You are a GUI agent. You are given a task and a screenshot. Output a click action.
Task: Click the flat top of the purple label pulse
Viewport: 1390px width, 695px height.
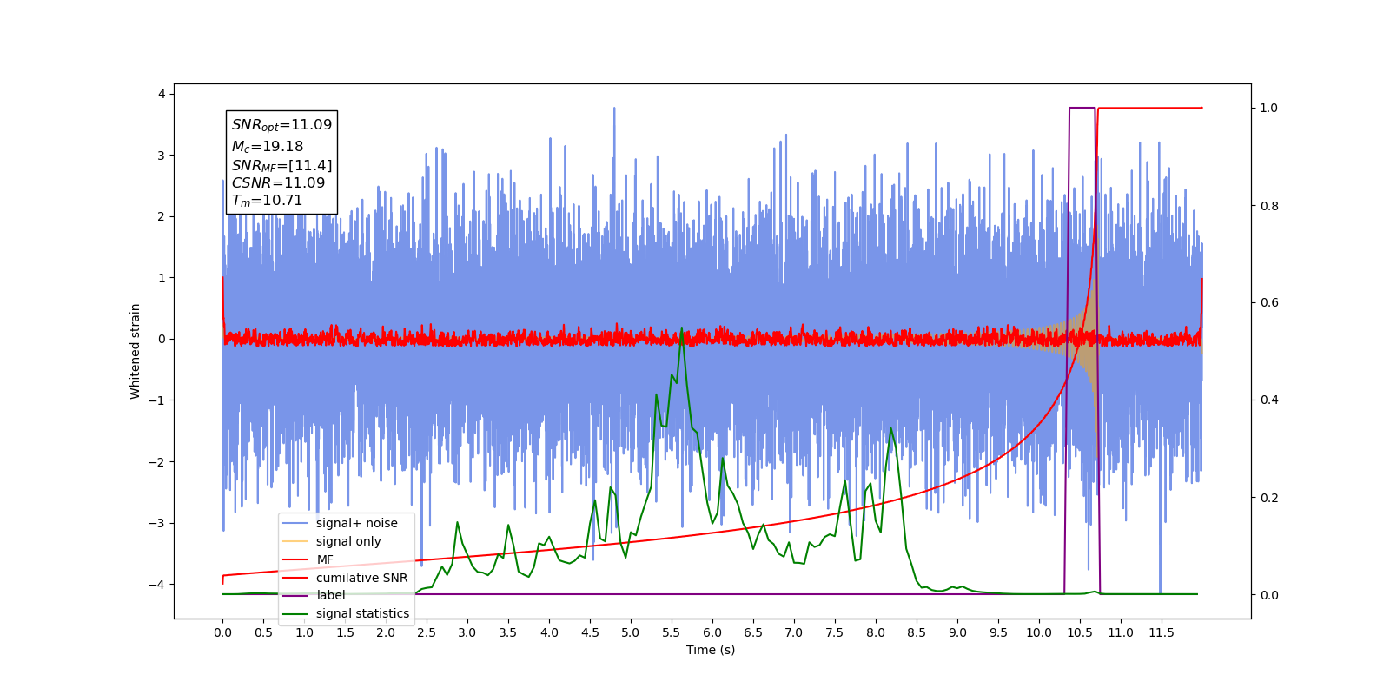[1082, 108]
